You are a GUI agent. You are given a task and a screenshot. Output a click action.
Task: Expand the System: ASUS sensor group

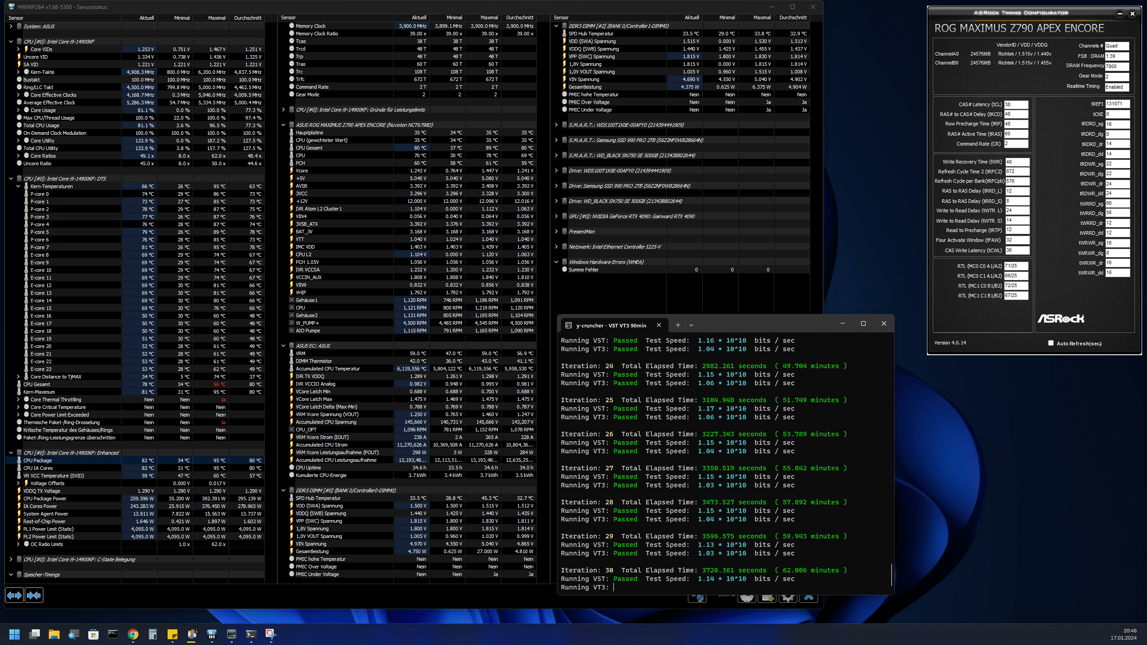pyautogui.click(x=11, y=26)
